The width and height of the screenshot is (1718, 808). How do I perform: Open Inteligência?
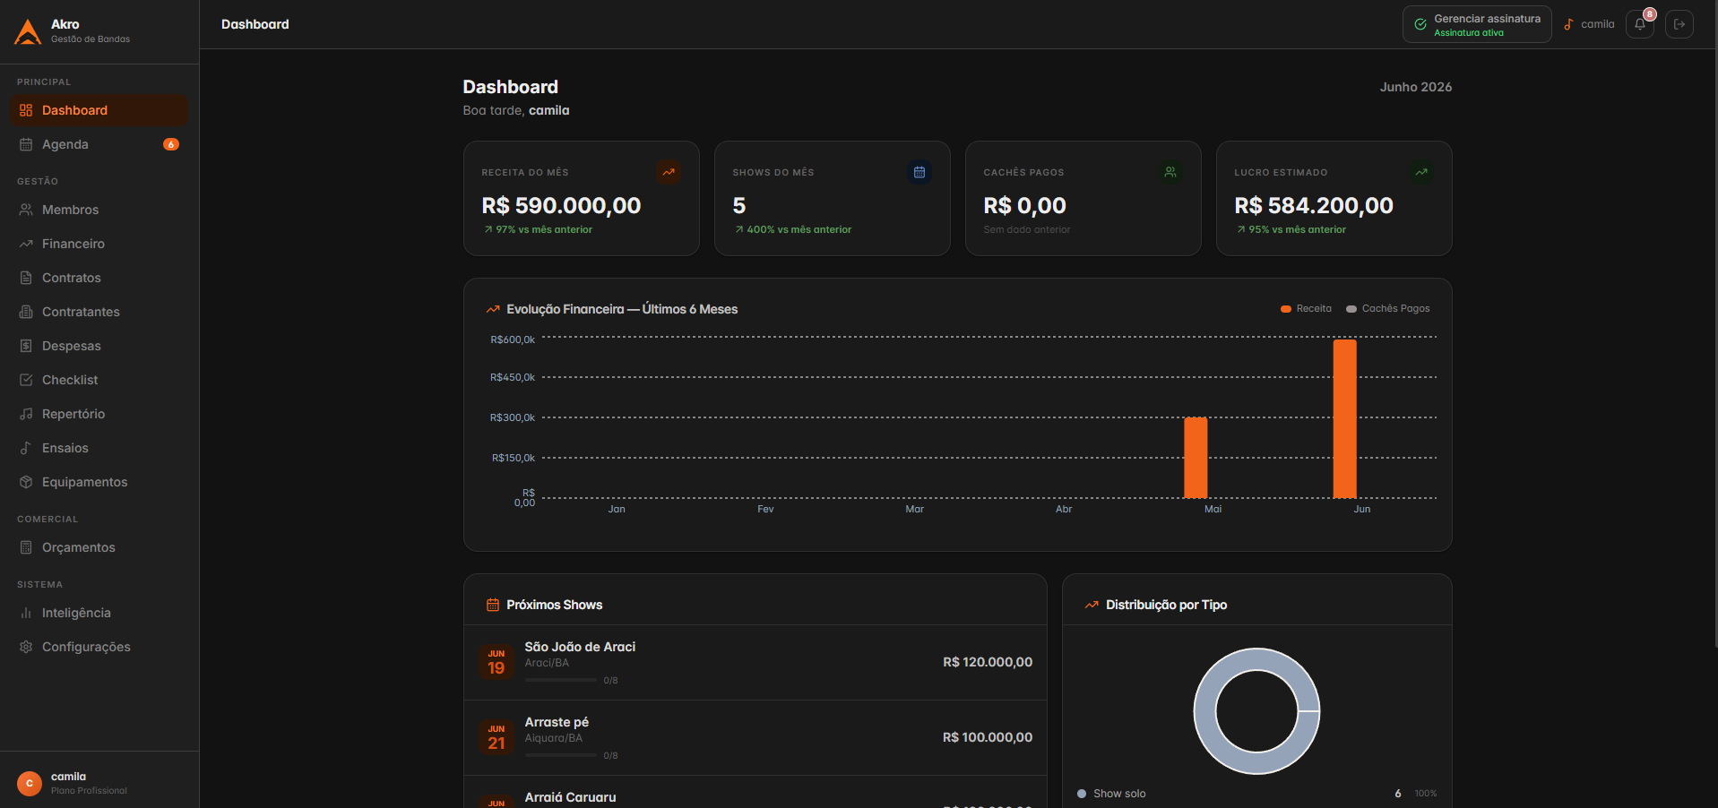[99, 613]
